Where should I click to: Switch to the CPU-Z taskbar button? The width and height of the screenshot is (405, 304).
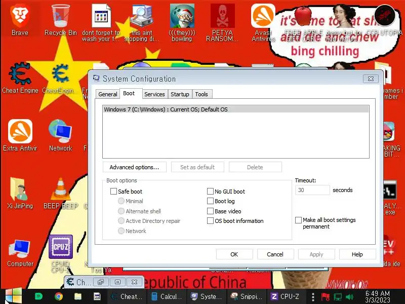click(287, 296)
